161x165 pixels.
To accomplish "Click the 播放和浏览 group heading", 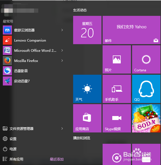I will [82, 138].
